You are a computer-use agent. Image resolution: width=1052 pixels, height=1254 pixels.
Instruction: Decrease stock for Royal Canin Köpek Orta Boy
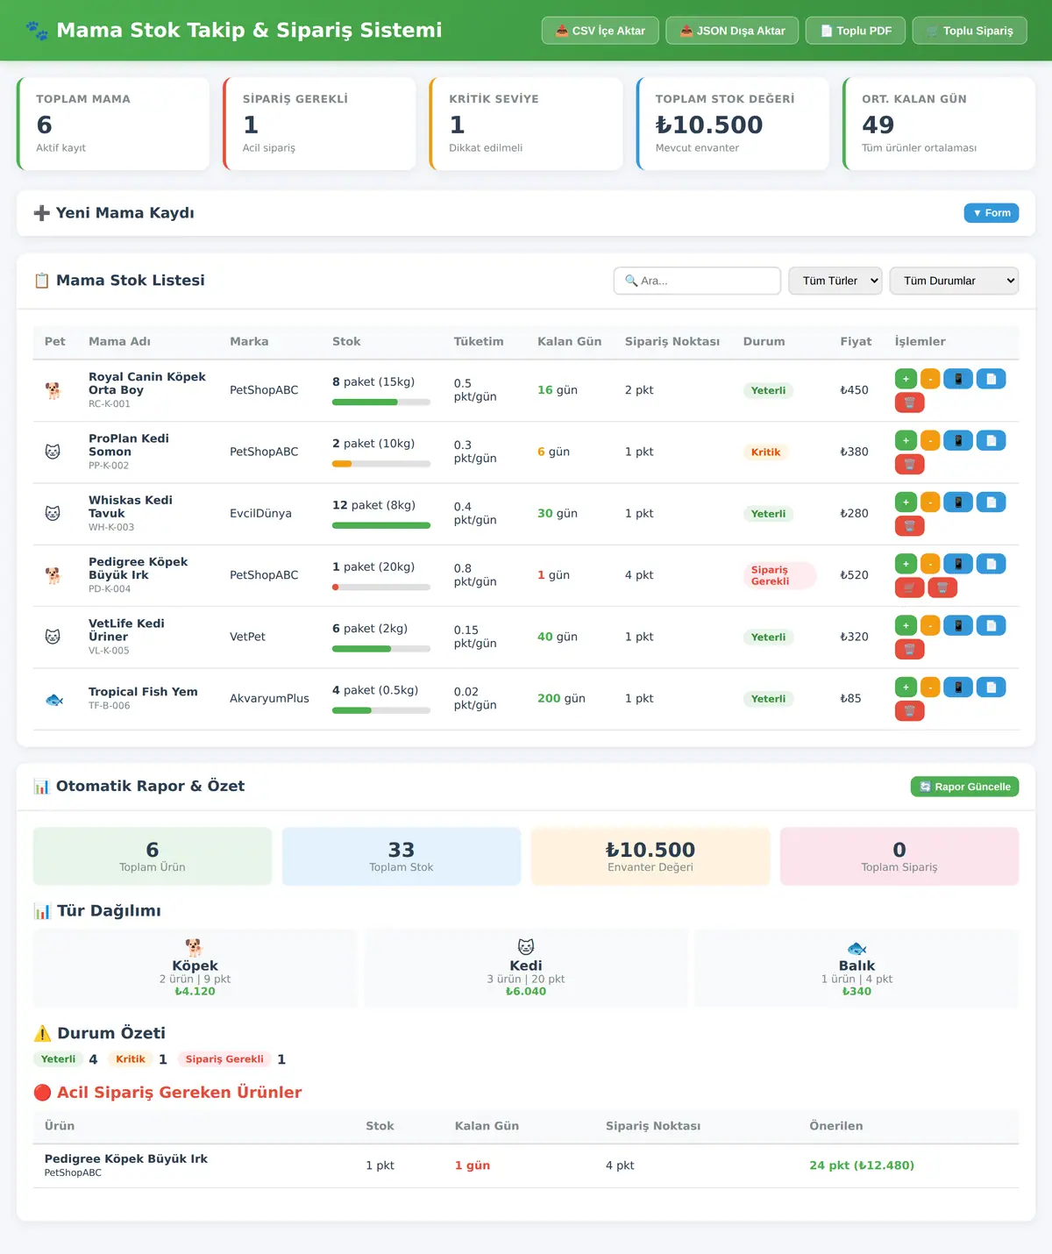930,379
